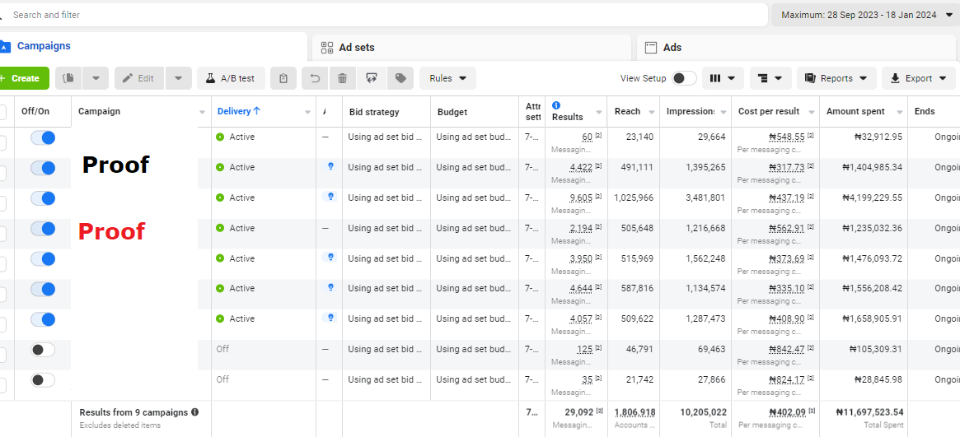The image size is (960, 437).
Task: Click the info icon above Results column
Action: [x=556, y=105]
